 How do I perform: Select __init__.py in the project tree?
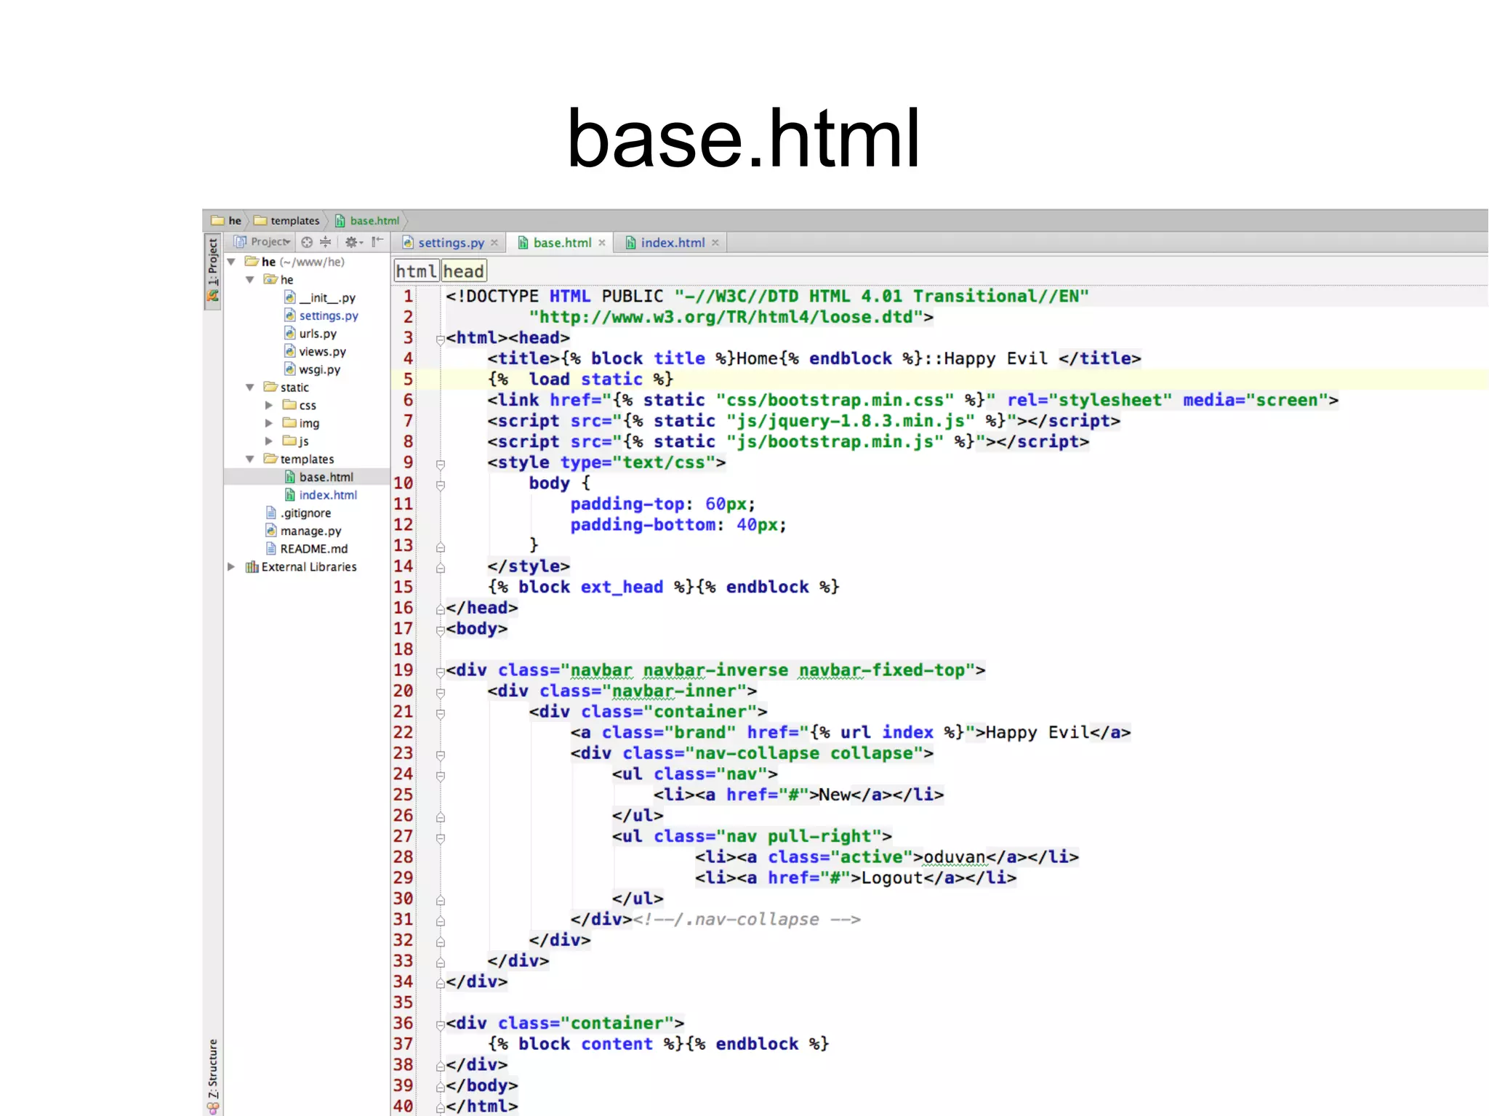click(x=327, y=298)
